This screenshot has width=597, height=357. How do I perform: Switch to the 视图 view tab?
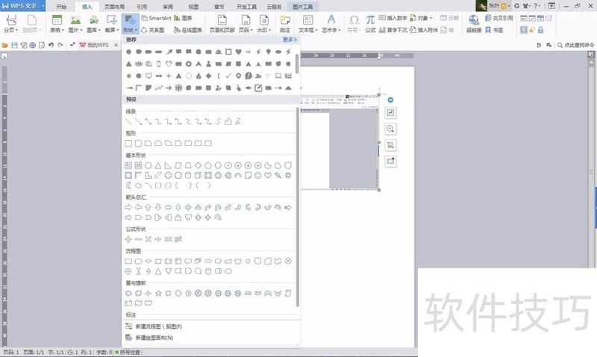tap(193, 7)
